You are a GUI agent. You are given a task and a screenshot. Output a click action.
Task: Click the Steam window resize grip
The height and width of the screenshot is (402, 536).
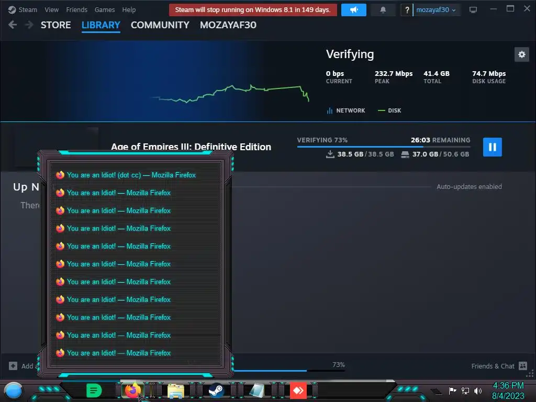pyautogui.click(x=530, y=373)
